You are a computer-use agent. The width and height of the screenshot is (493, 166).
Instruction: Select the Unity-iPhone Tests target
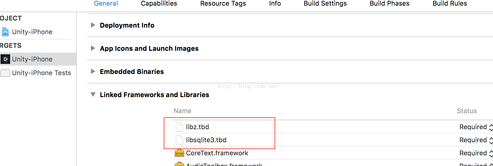[x=38, y=73]
